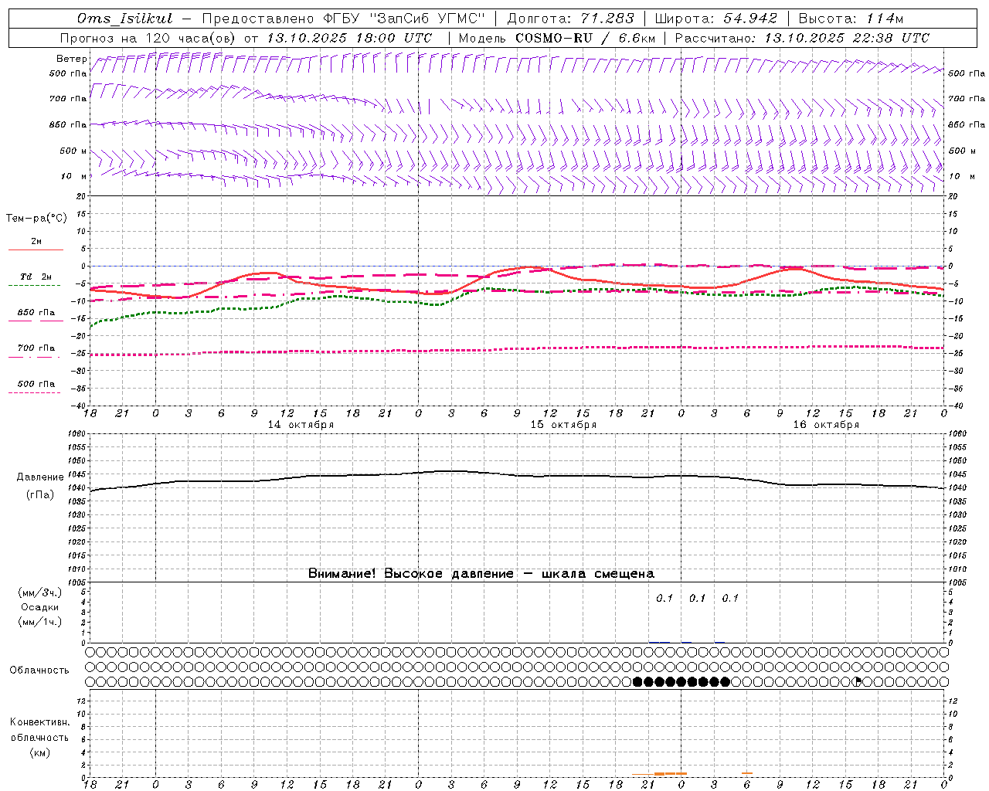989x791 pixels.
Task: Select the elevation text Высота: 114м
Action: 850,19
